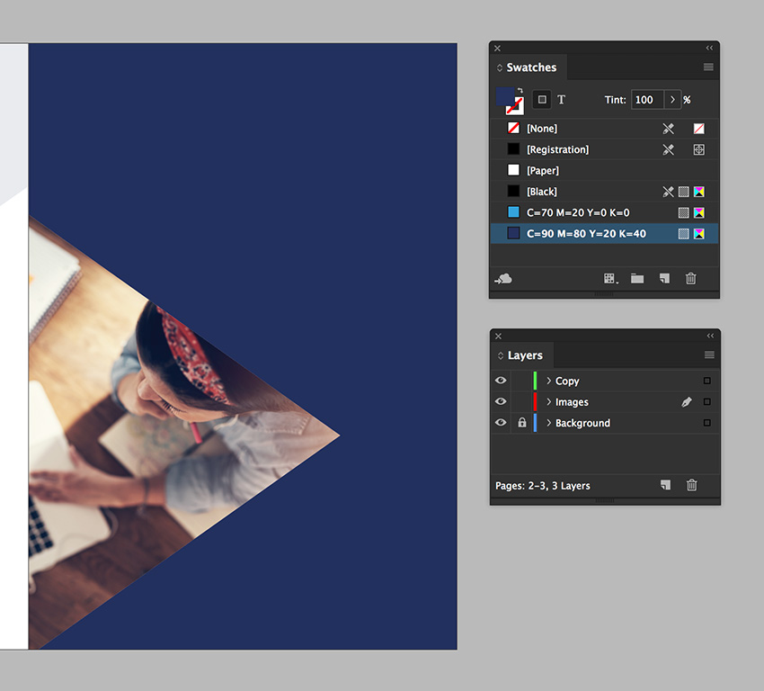
Task: Open the CC Libraries cloud icon
Action: 504,278
